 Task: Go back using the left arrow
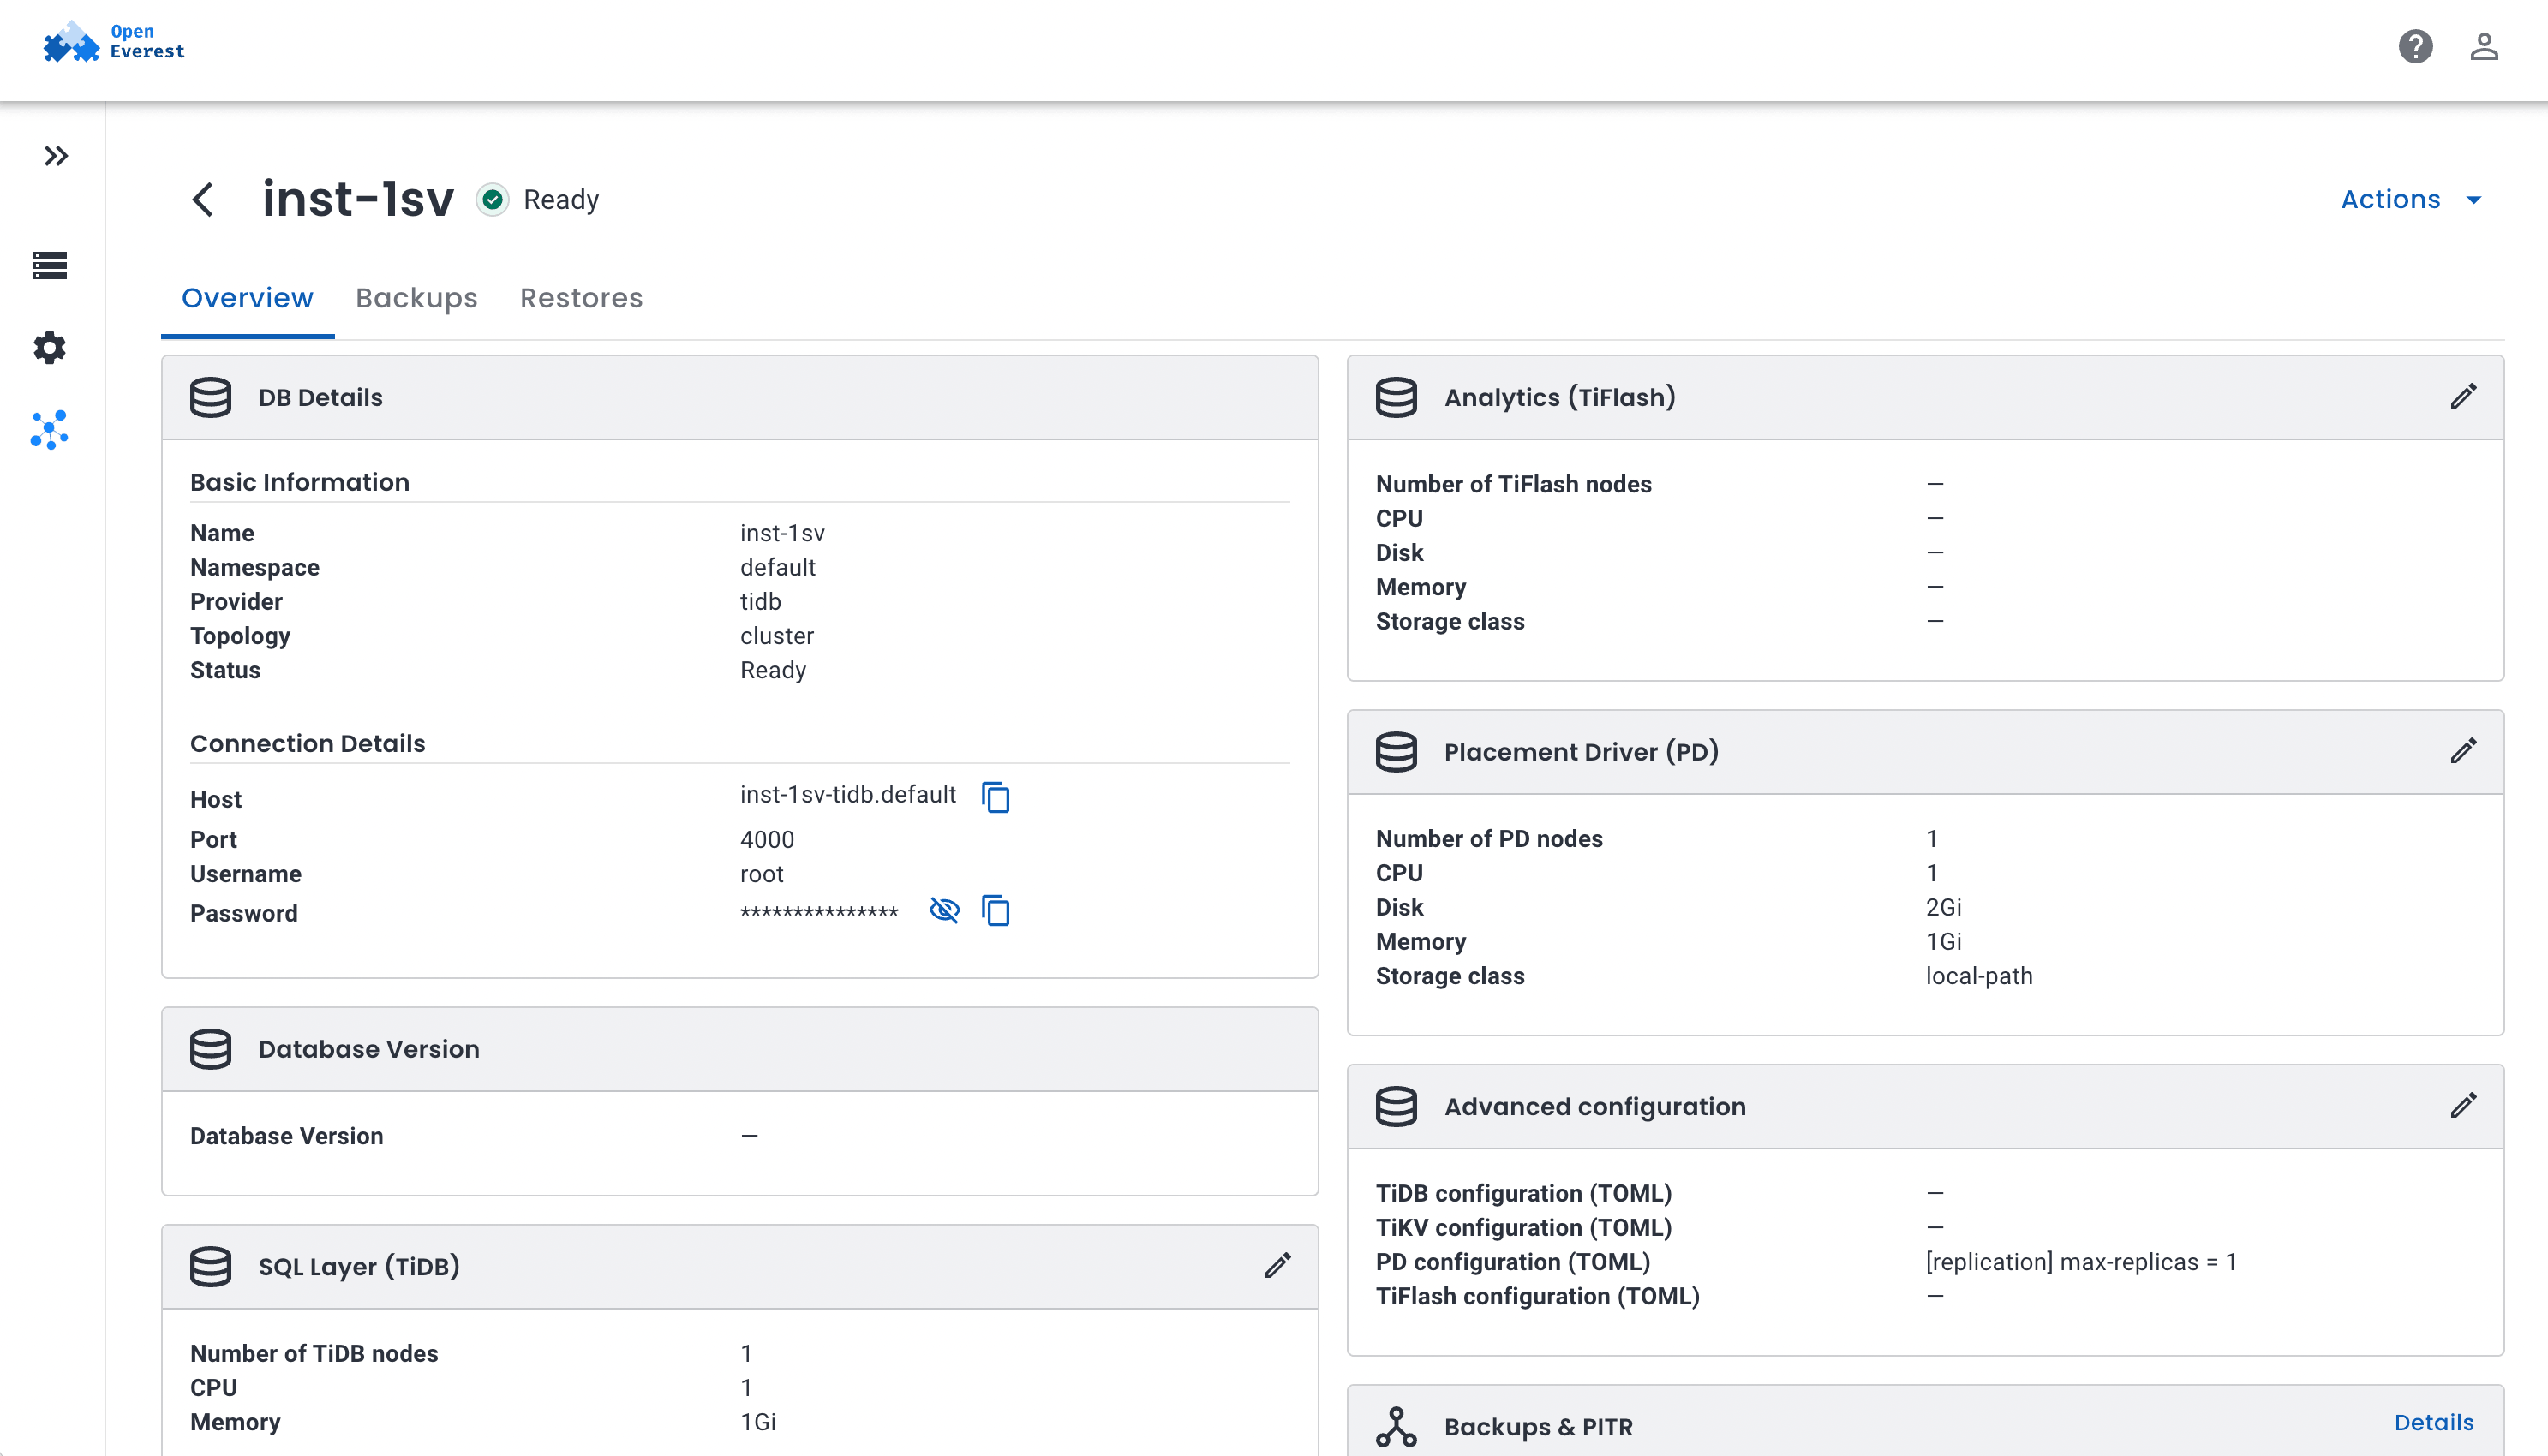click(203, 199)
